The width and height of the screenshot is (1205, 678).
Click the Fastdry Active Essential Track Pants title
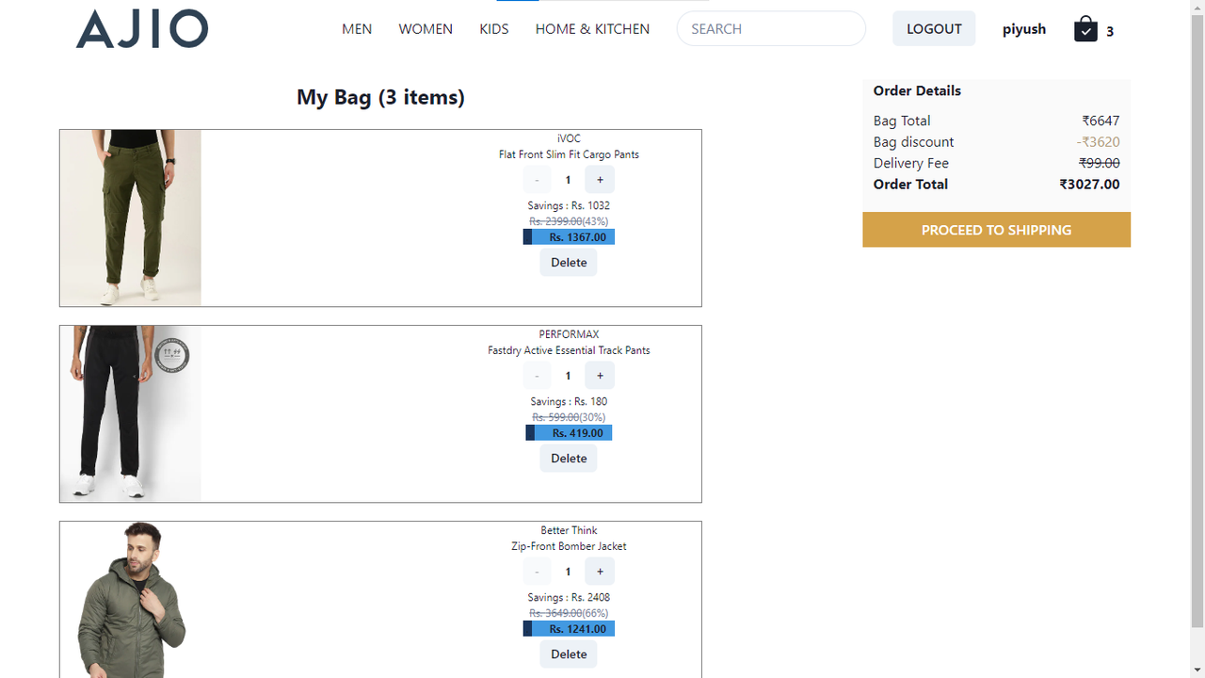point(569,350)
